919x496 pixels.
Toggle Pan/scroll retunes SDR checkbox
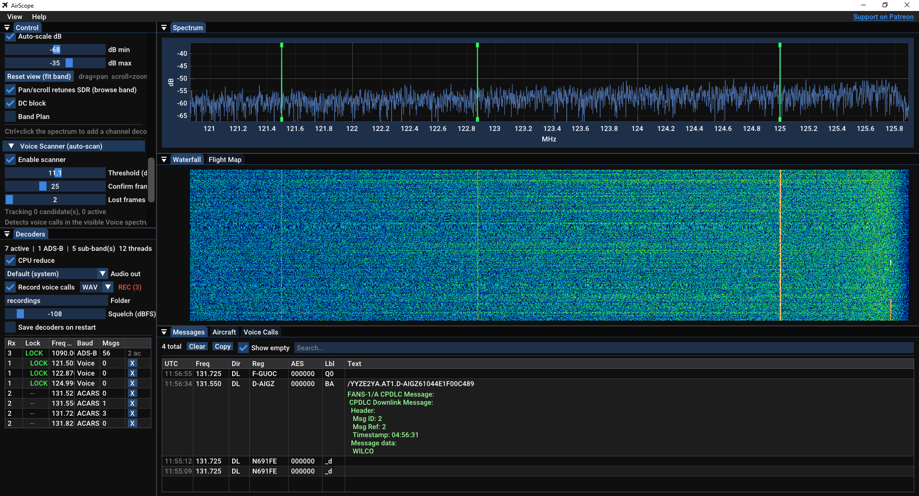point(10,90)
